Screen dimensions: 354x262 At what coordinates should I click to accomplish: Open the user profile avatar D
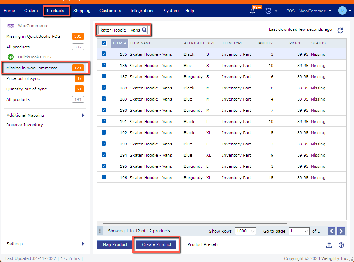pos(342,11)
